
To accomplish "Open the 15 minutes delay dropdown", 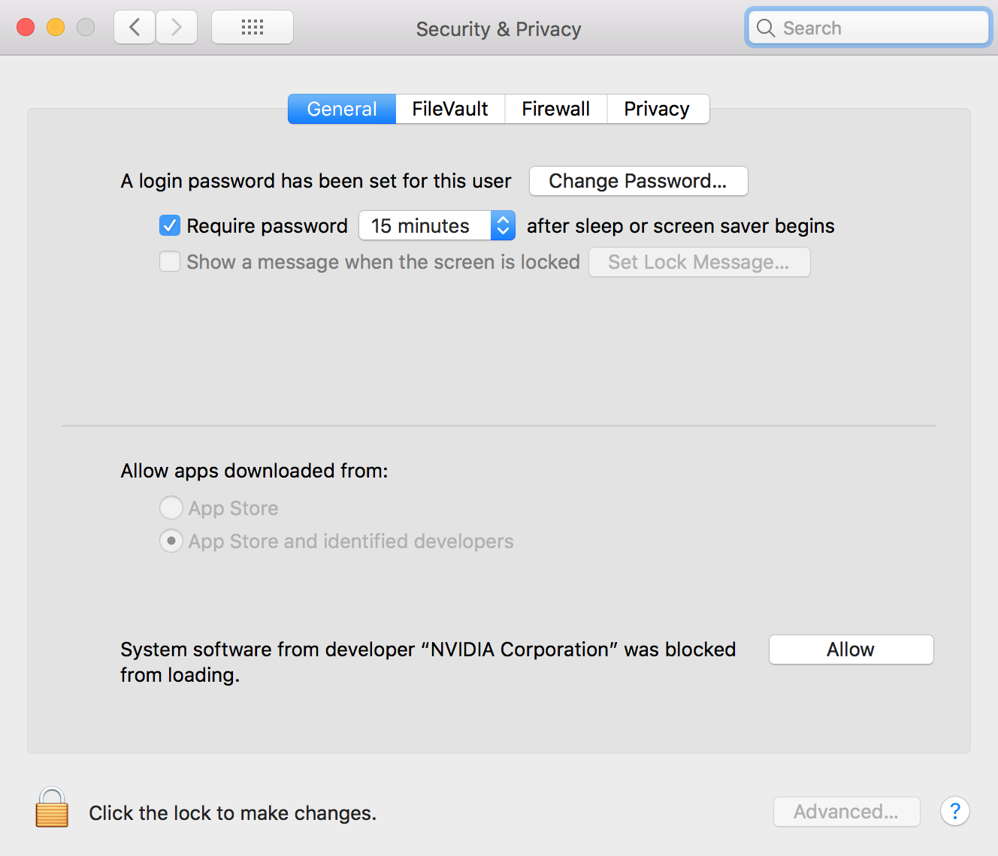I will [x=437, y=225].
